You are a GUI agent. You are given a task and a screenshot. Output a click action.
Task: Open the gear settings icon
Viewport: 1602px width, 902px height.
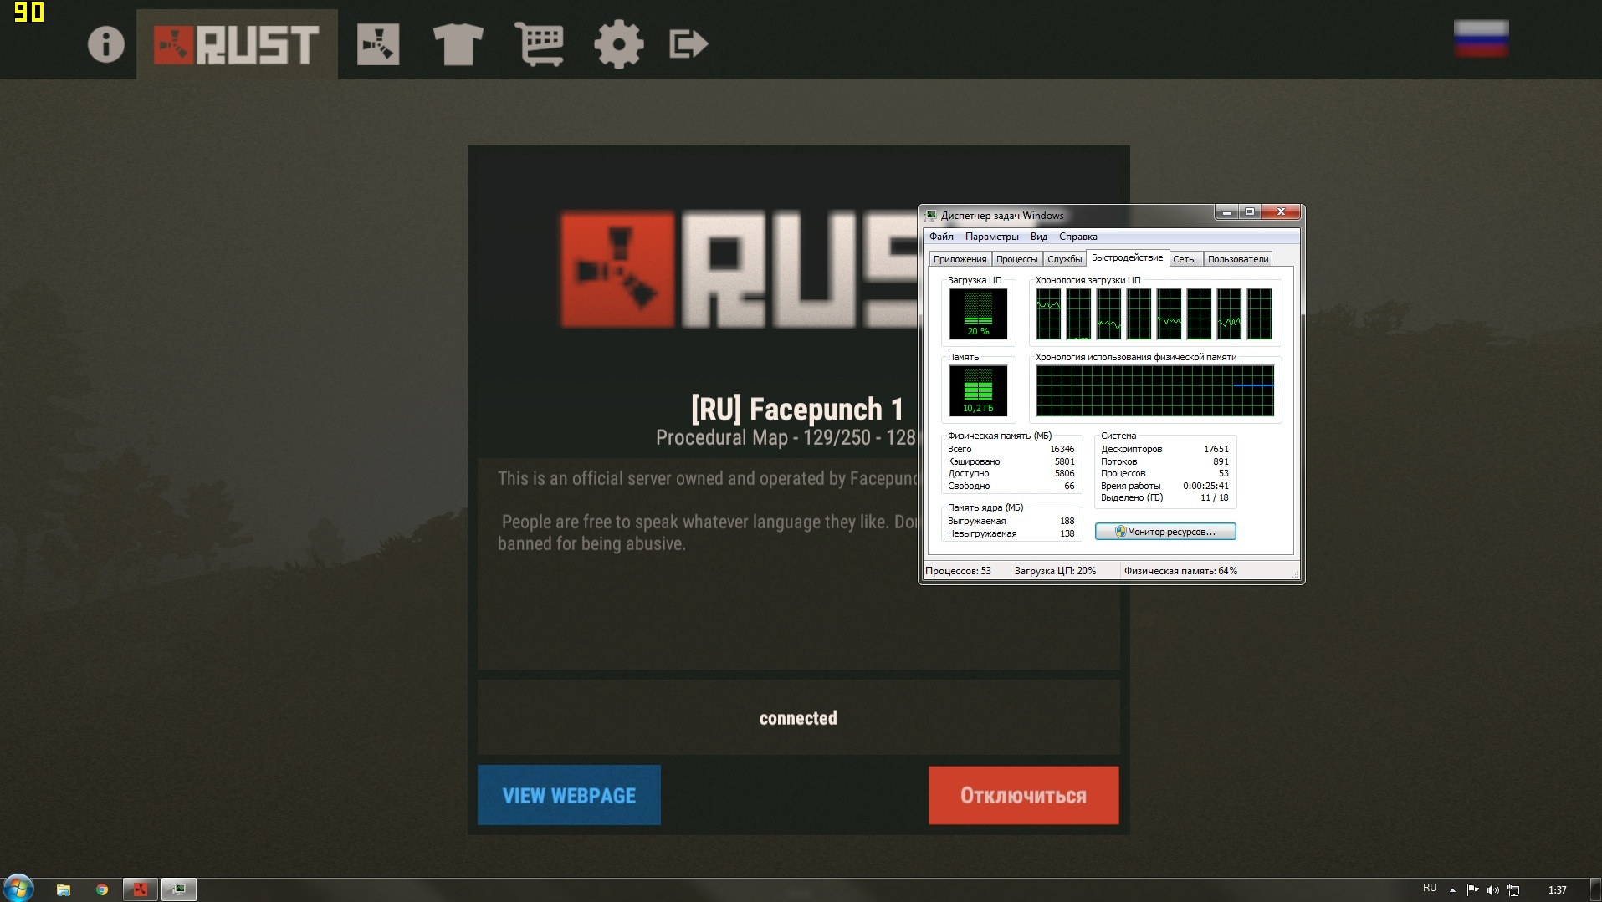619,44
